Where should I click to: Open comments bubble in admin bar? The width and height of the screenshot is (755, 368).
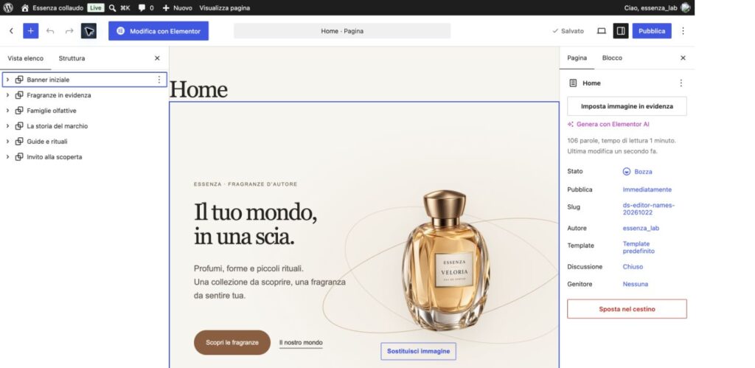pos(146,7)
